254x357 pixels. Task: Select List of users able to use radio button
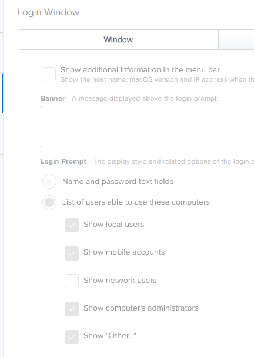[49, 202]
